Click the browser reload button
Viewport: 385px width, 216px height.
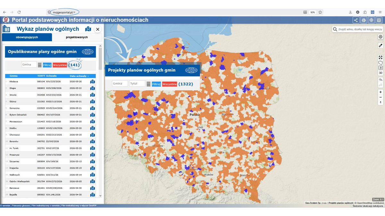tap(19, 12)
